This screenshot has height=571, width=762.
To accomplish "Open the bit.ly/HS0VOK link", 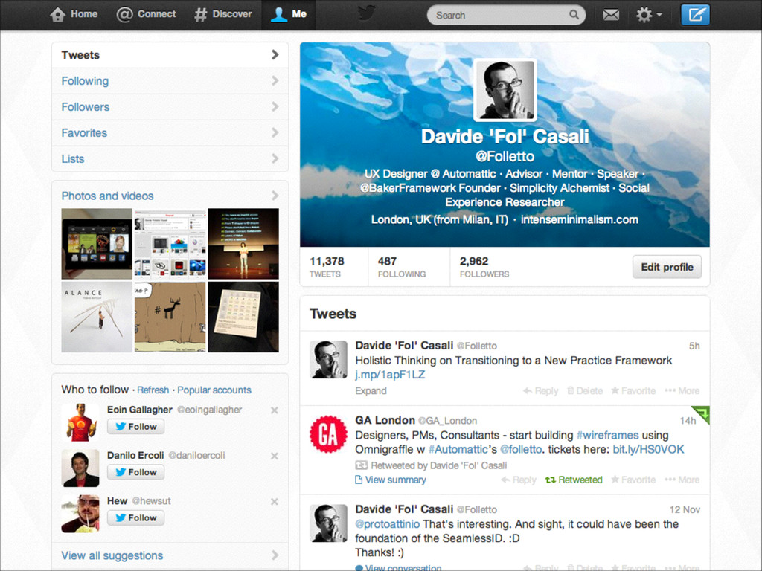I will point(648,450).
